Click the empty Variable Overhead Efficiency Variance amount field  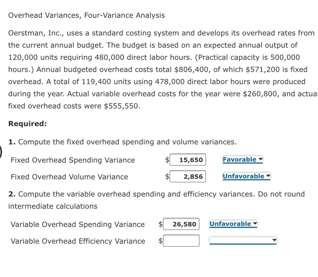pyautogui.click(x=181, y=240)
